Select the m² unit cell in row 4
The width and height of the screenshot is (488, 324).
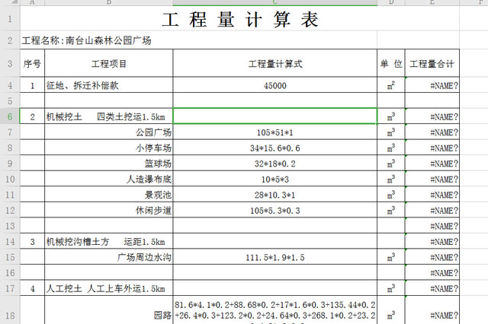click(x=391, y=85)
